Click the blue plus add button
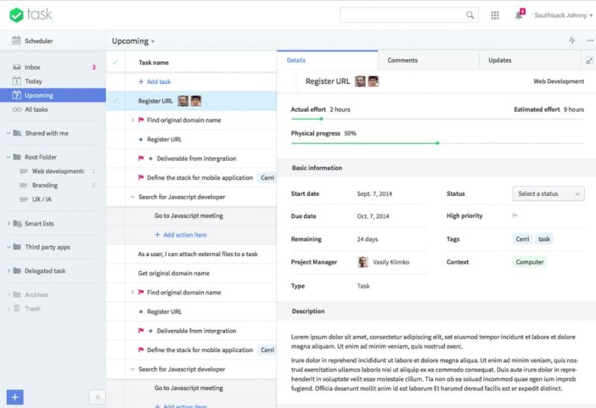The width and height of the screenshot is (596, 408). [x=16, y=397]
